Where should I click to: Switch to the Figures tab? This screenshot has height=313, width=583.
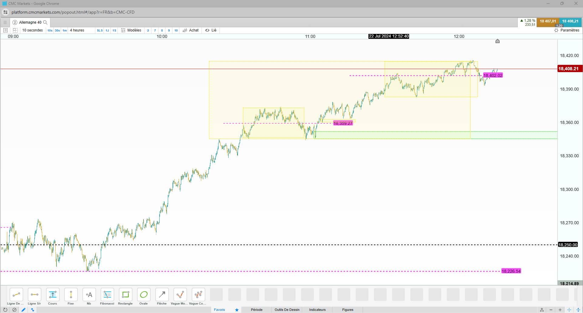tap(348, 310)
